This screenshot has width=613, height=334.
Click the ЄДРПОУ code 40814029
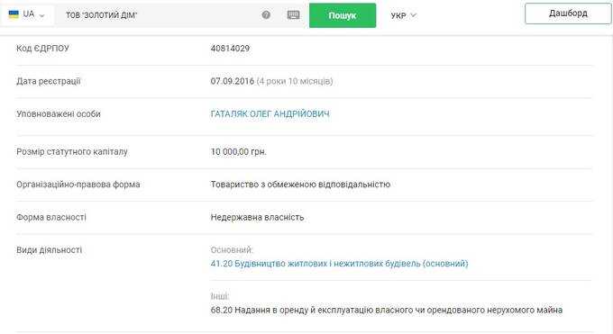point(230,49)
